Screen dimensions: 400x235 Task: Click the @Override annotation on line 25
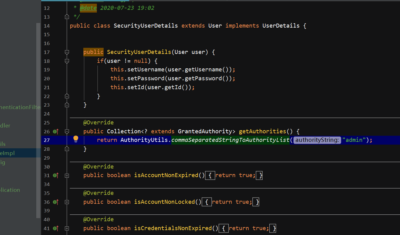[98, 123]
